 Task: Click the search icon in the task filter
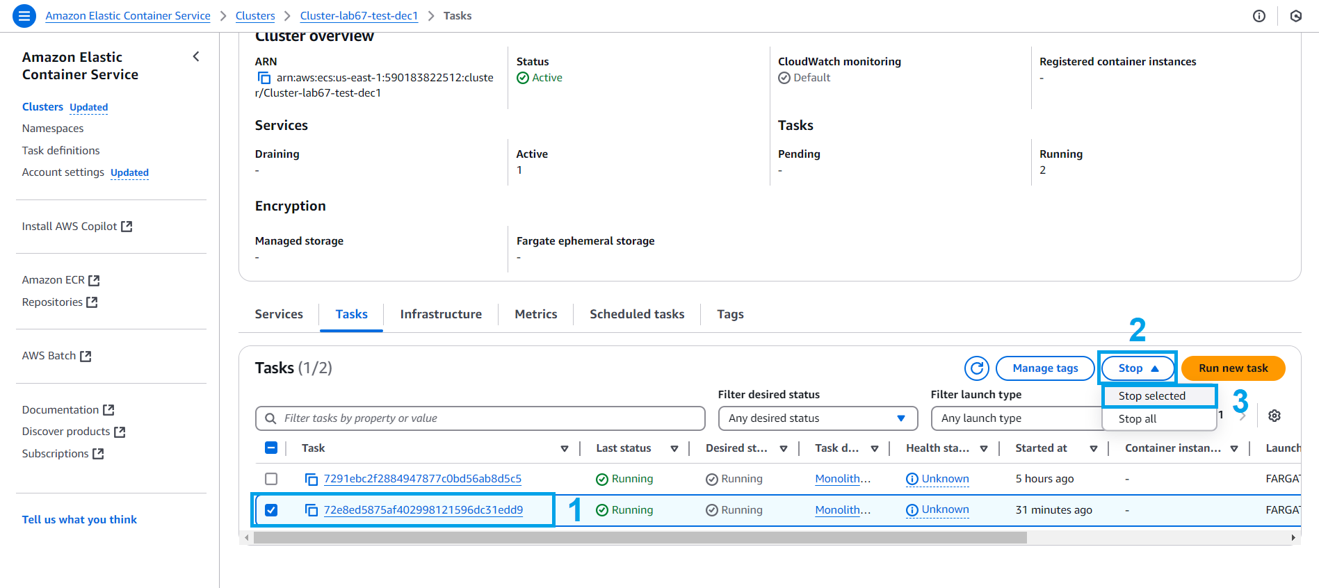click(x=270, y=418)
